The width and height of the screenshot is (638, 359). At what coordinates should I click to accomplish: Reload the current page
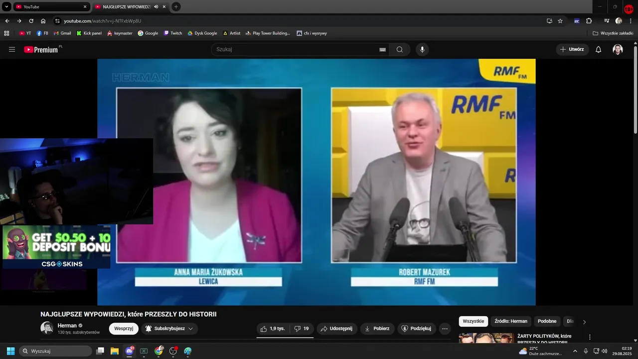pos(31,21)
